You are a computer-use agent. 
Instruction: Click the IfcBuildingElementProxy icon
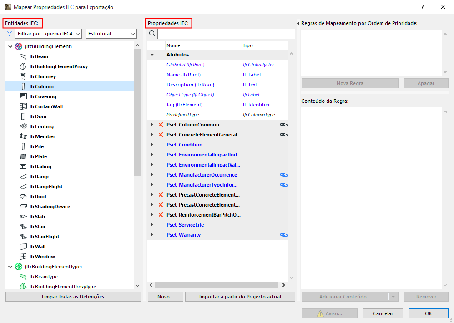coord(23,66)
